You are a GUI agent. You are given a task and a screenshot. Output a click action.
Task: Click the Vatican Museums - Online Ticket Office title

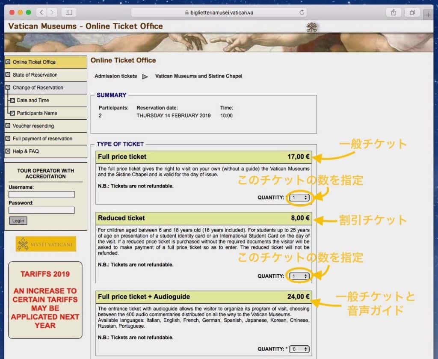(86, 26)
